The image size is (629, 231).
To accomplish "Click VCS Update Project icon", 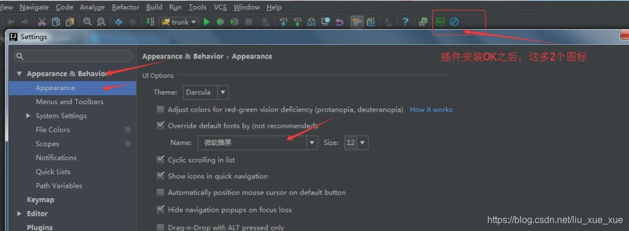I will (x=283, y=22).
